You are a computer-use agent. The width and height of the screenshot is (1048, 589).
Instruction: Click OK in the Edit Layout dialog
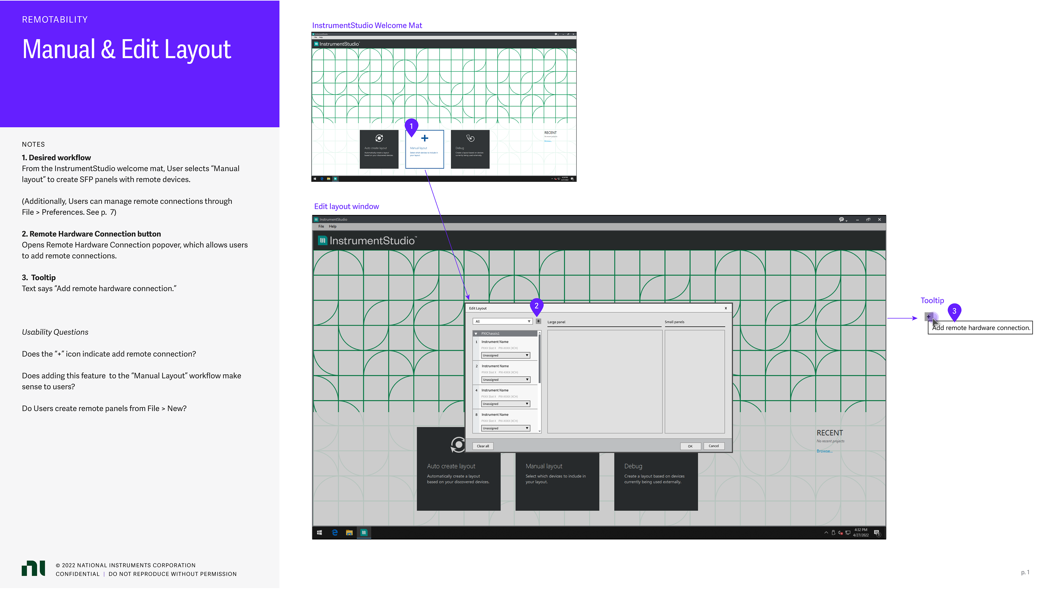[x=690, y=446]
